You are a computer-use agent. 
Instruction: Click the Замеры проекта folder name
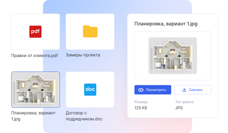pyautogui.click(x=83, y=55)
